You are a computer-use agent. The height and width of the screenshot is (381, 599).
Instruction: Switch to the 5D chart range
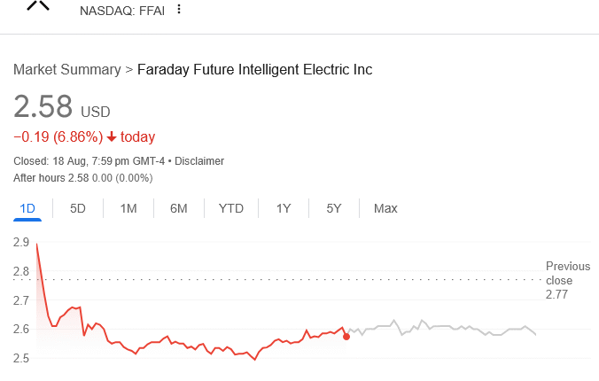pyautogui.click(x=78, y=209)
